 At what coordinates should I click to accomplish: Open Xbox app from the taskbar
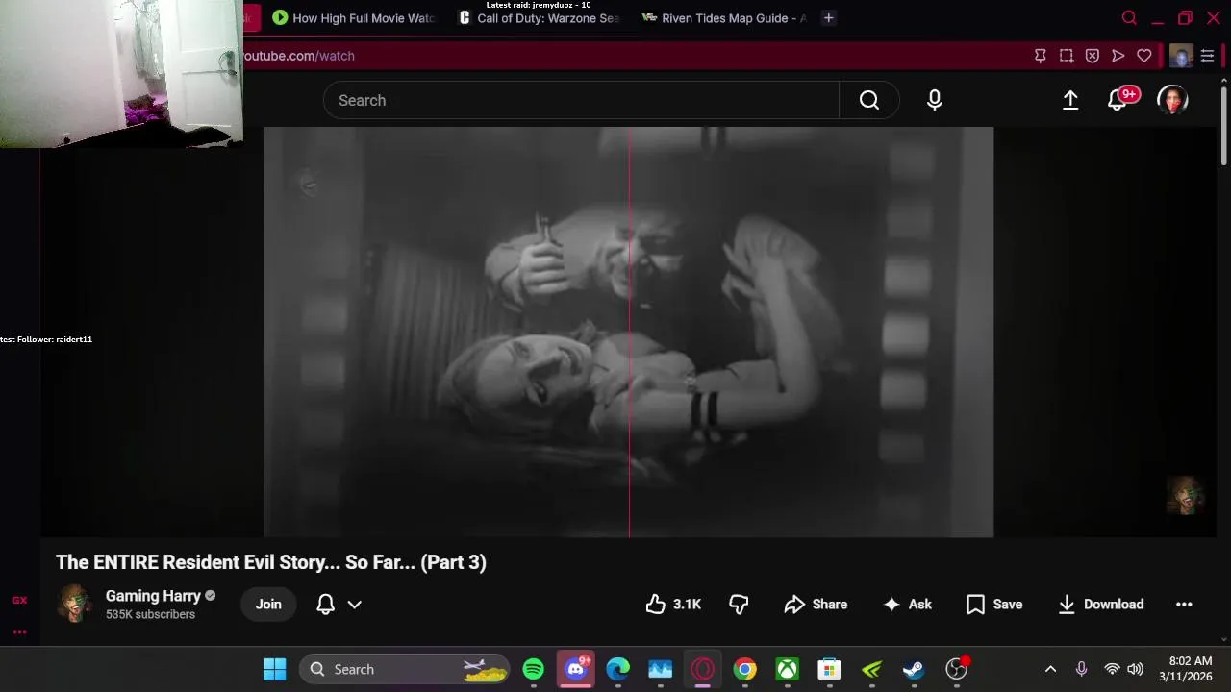(787, 669)
